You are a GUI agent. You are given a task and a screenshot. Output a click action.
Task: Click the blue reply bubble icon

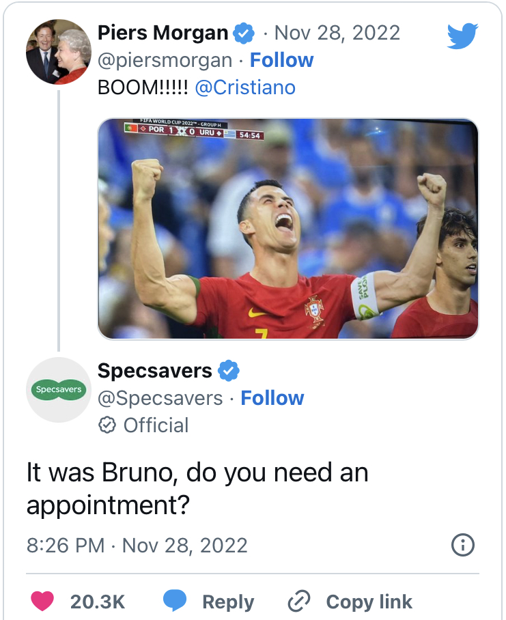coord(175,602)
